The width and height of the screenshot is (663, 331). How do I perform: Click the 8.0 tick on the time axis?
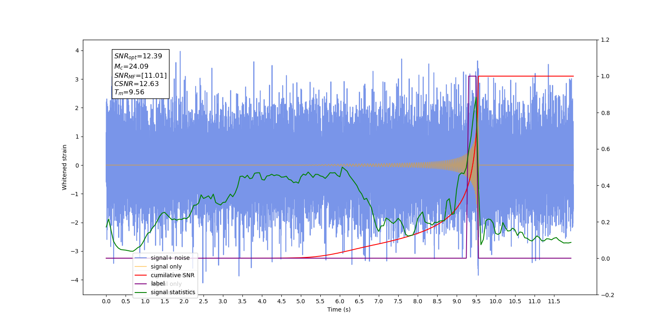pyautogui.click(x=418, y=301)
